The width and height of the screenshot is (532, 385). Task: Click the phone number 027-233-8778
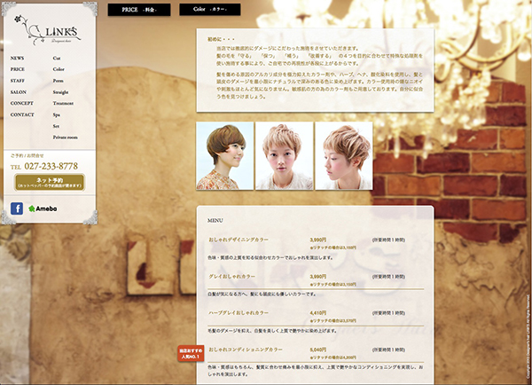click(x=51, y=166)
